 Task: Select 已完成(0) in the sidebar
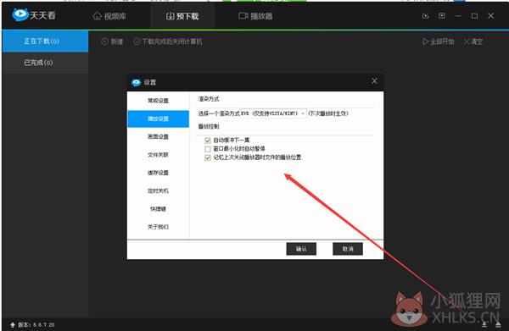(45, 63)
